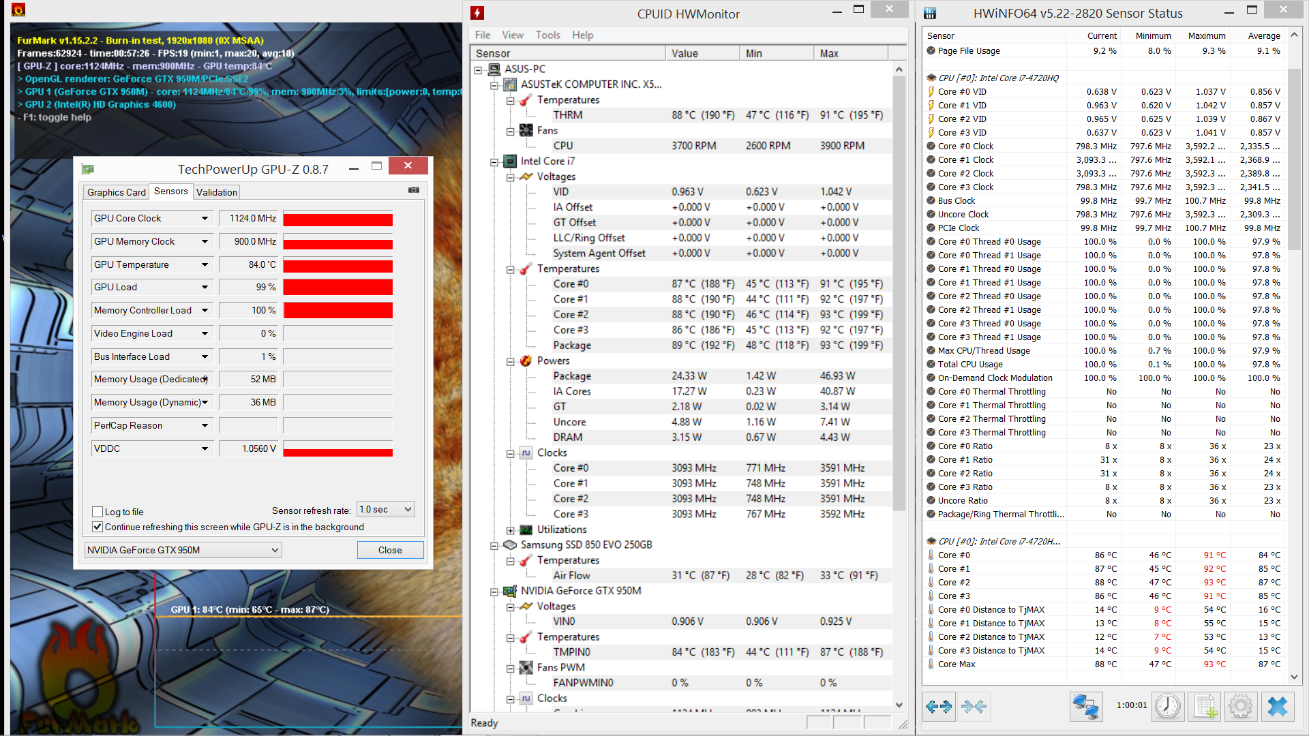Select the GPU-Z Sensors tab

click(171, 191)
